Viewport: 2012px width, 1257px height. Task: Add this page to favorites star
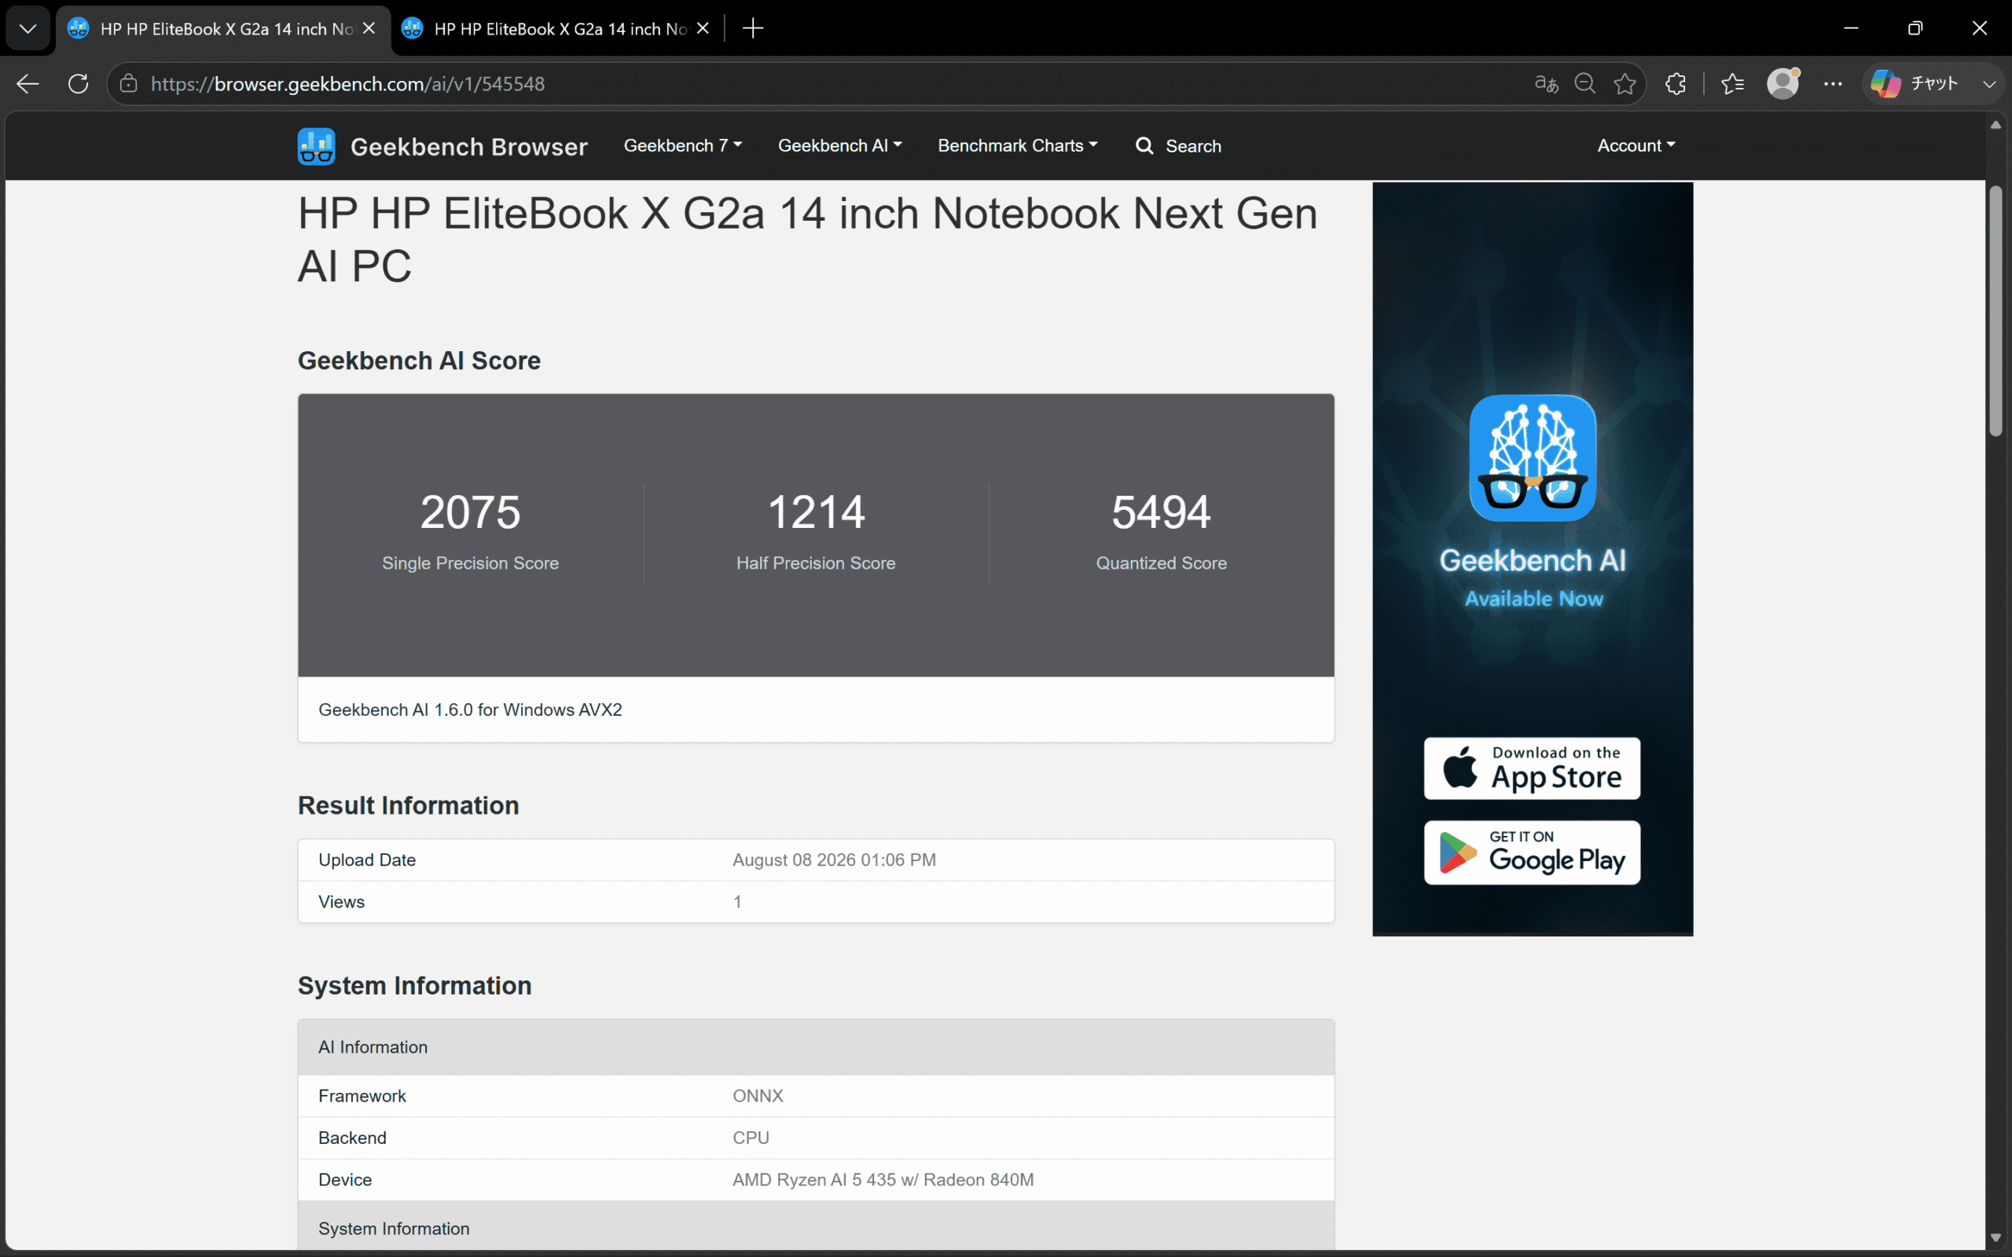pyautogui.click(x=1625, y=84)
